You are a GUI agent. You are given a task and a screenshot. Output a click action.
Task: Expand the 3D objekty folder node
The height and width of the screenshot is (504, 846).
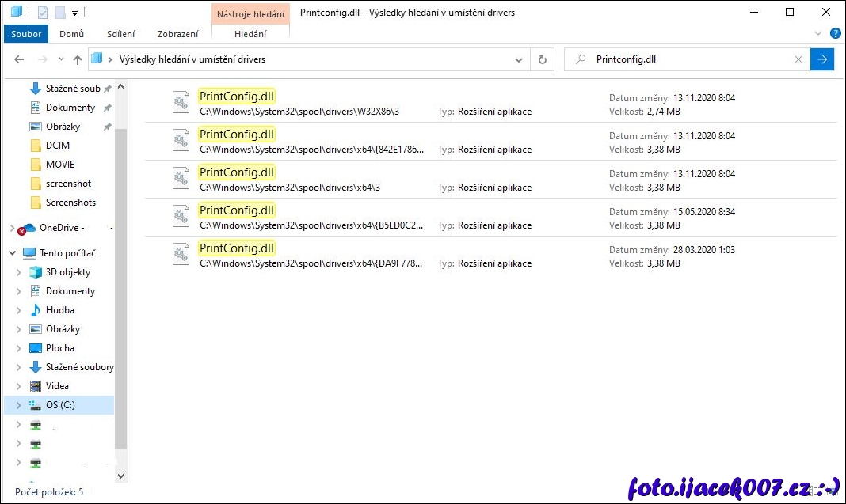point(19,272)
